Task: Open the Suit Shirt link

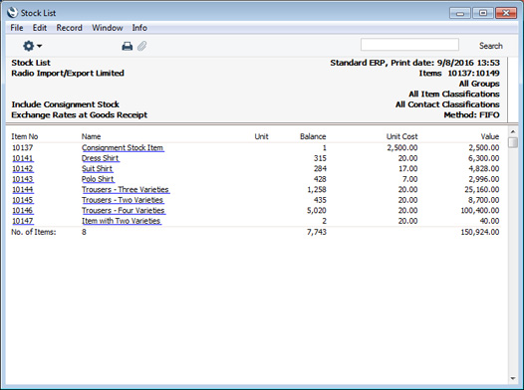Action: coord(98,168)
